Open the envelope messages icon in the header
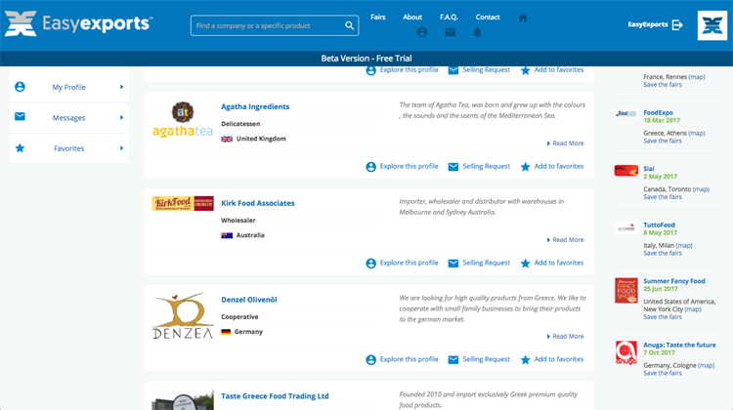Image resolution: width=733 pixels, height=410 pixels. 451,32
